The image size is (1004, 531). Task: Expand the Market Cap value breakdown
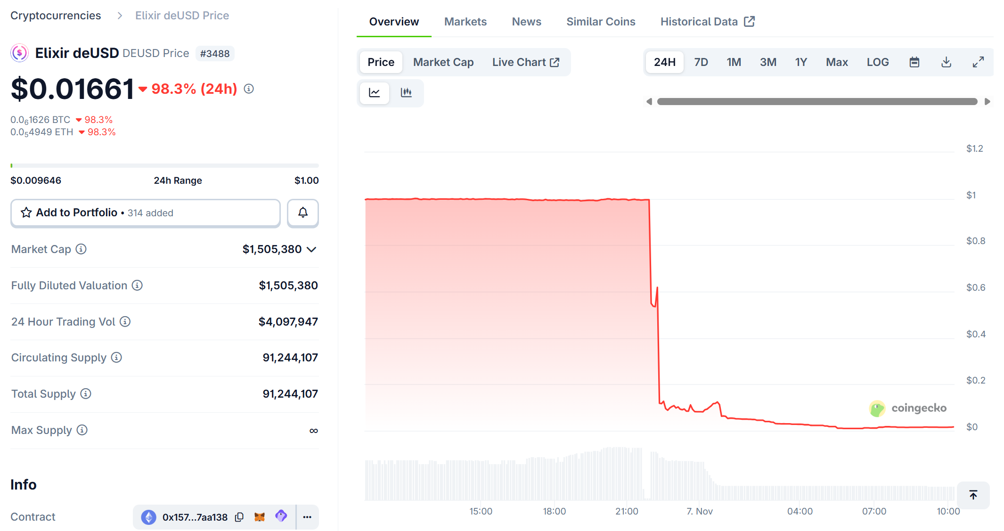311,249
